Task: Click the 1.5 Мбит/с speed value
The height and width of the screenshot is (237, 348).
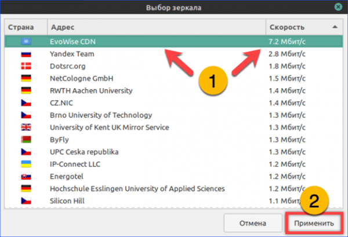Action: (287, 78)
